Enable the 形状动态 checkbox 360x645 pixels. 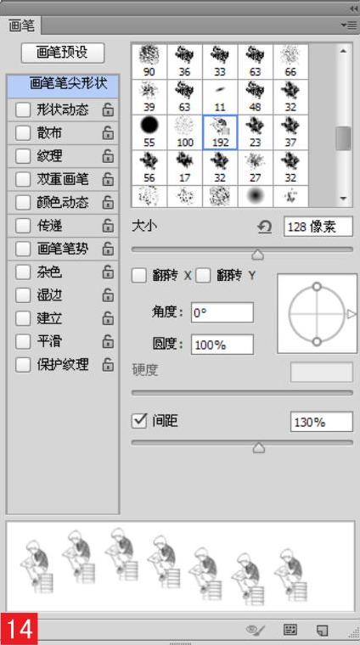23,109
